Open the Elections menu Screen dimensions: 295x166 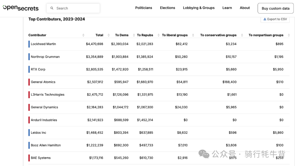tap(167, 8)
